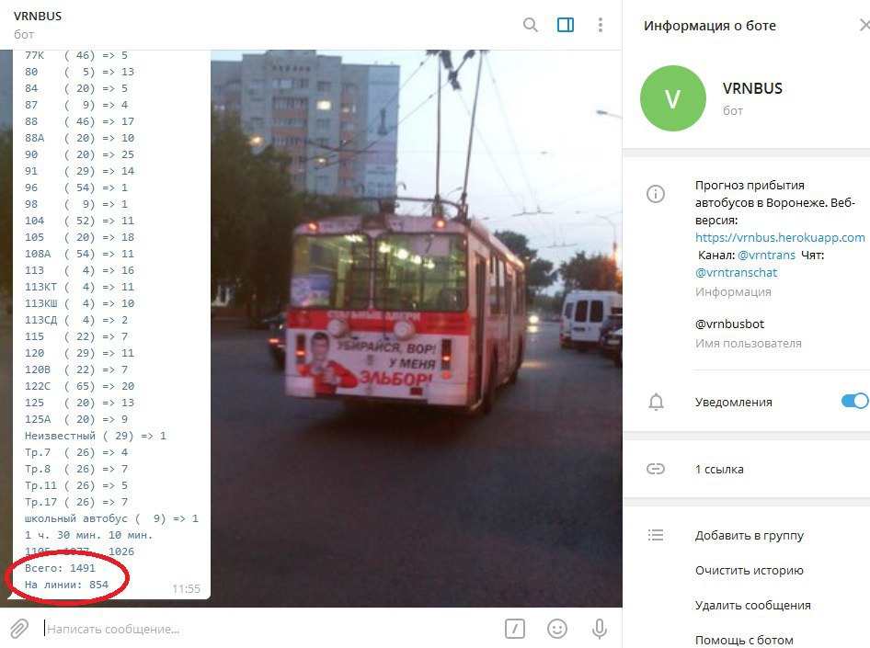
Task: Open the three-dot chat menu
Action: [x=601, y=25]
